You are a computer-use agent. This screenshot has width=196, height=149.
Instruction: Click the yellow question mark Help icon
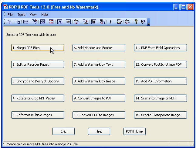pos(136,22)
